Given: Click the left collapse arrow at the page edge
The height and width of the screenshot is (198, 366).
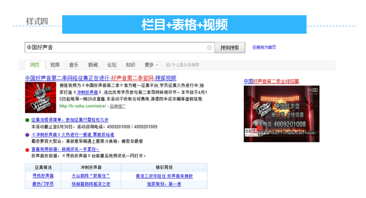Looking at the screenshot, I should (19, 100).
